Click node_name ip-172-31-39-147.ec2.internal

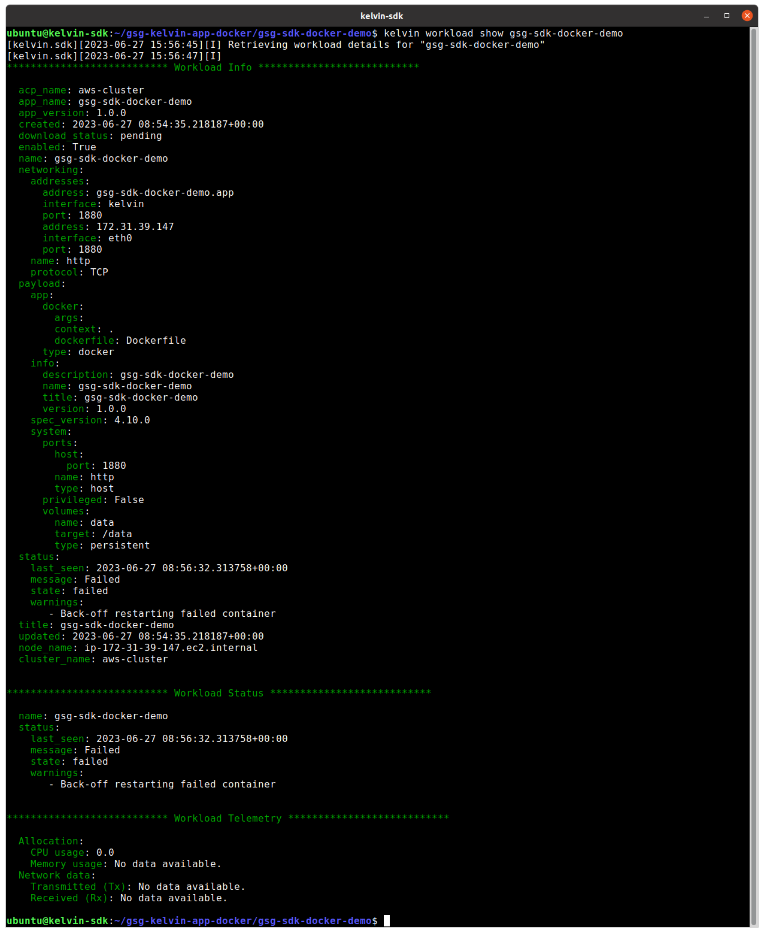click(x=171, y=648)
